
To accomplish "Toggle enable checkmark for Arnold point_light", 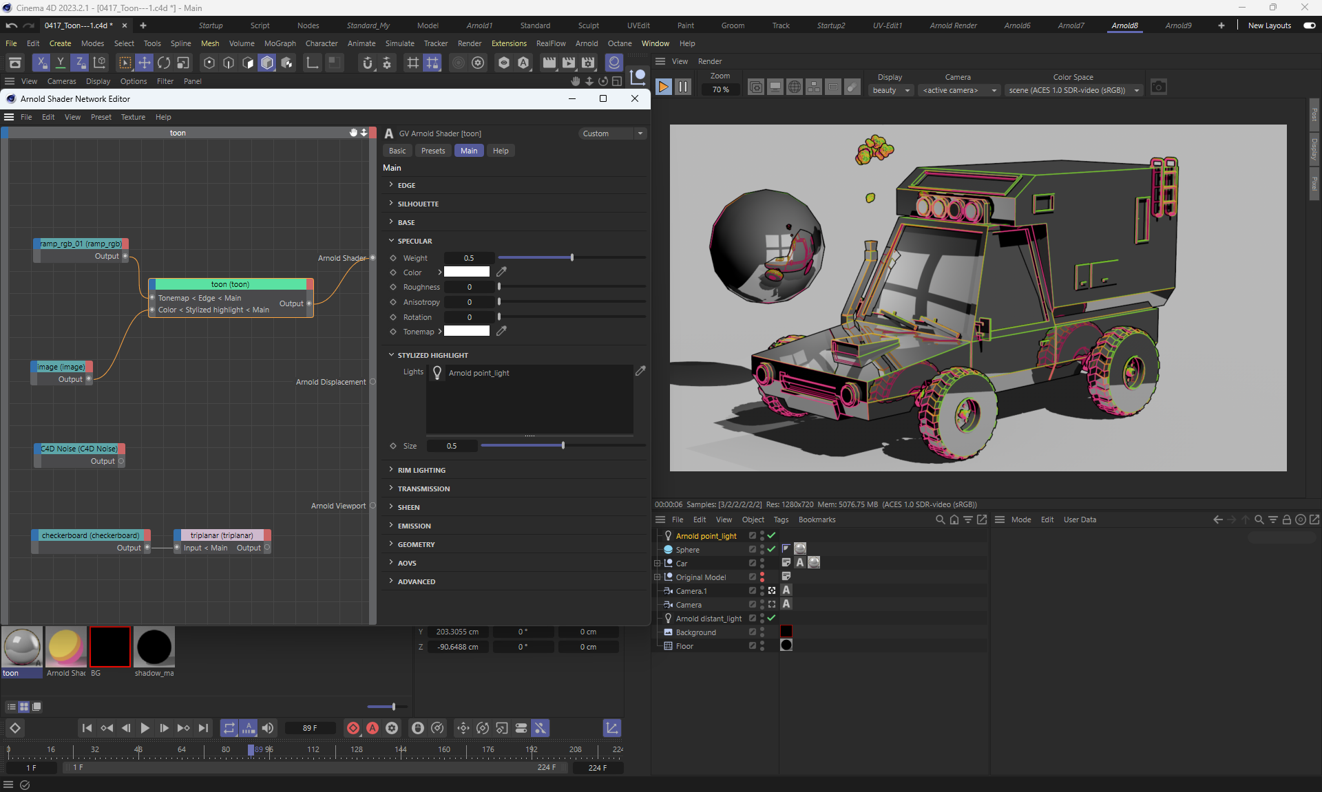I will pyautogui.click(x=771, y=535).
